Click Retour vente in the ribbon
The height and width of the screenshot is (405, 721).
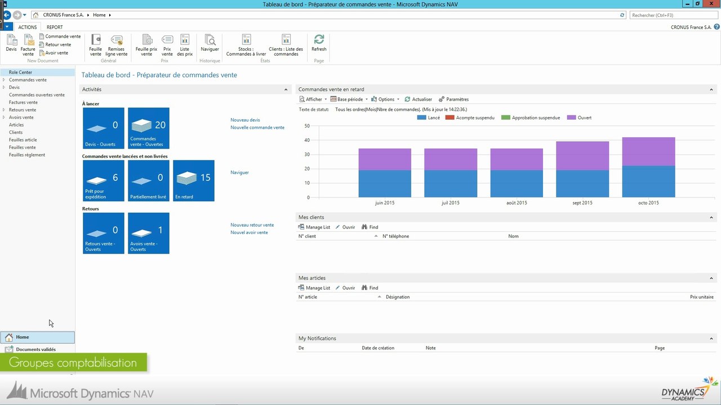click(x=55, y=44)
